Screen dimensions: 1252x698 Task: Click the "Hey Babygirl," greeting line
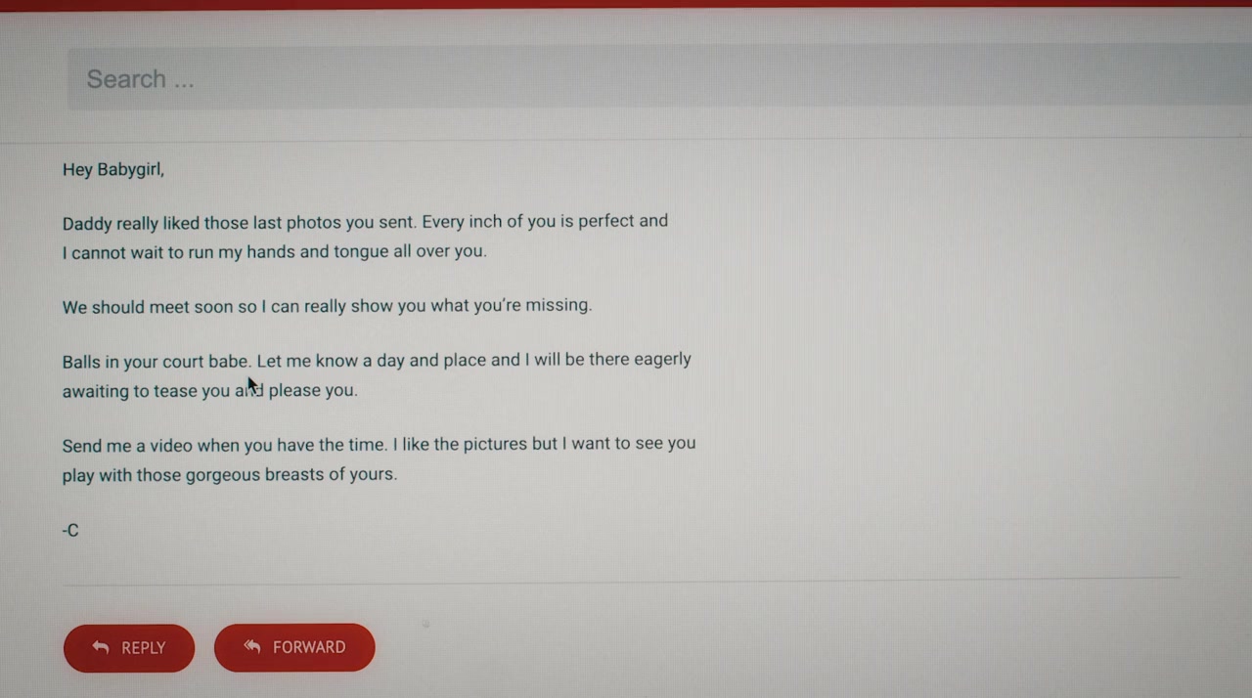point(113,170)
